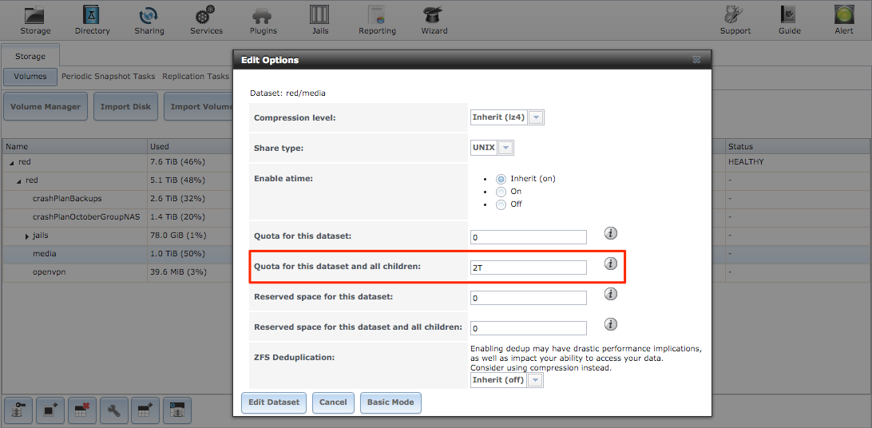Click the 7.6 TiB (46%) used value
The width and height of the screenshot is (872, 428).
pos(178,162)
